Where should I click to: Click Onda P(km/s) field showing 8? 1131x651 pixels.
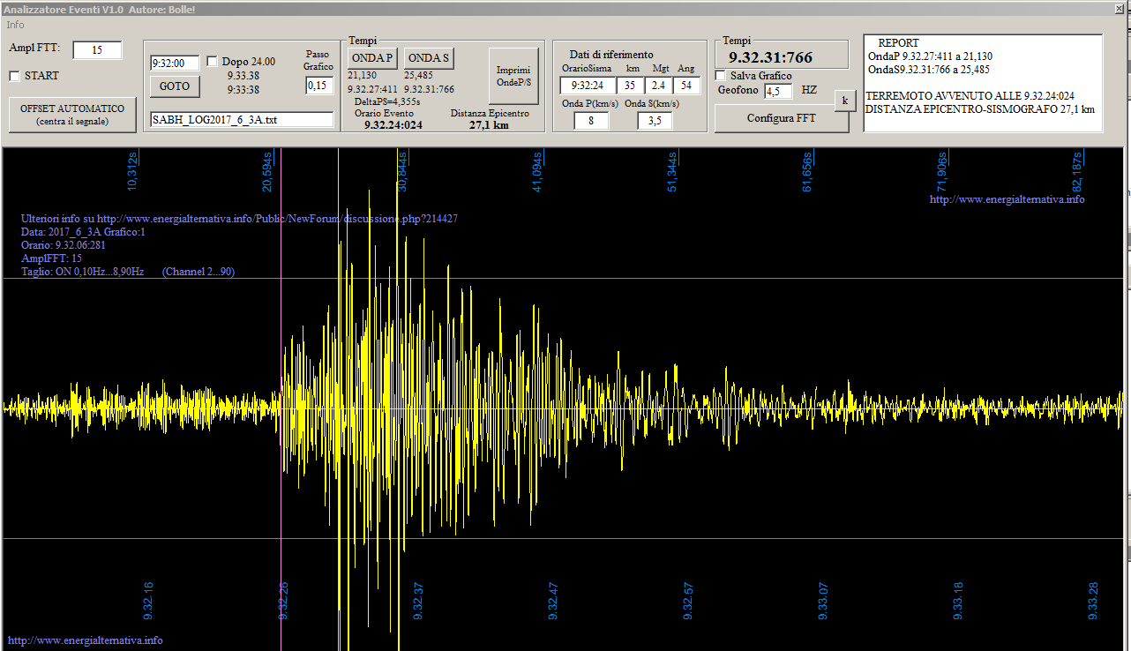point(590,121)
